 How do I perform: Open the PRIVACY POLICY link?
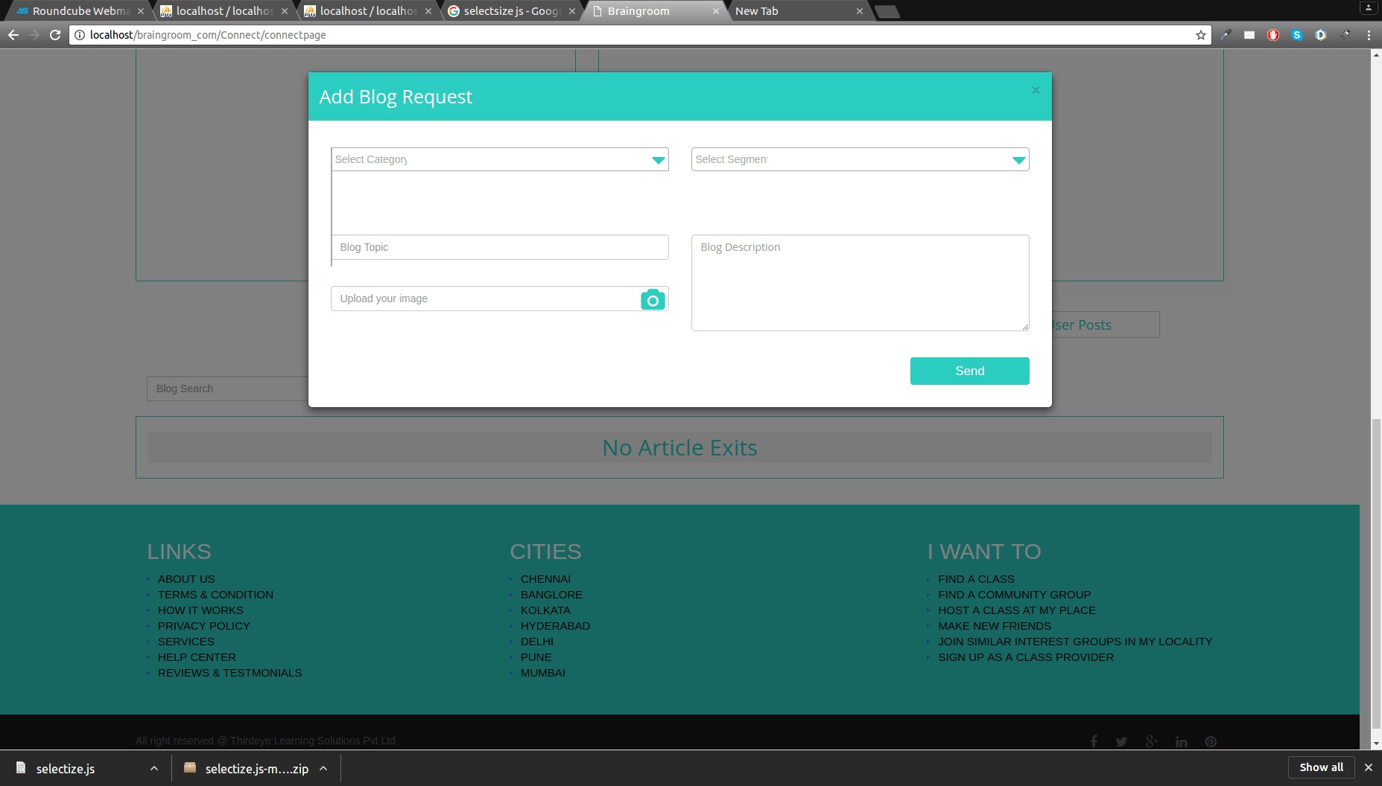tap(203, 625)
